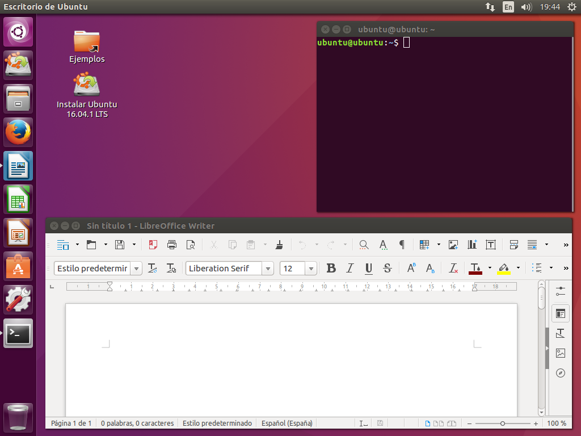
Task: Expand the Liberation Serif font name dropdown
Action: pyautogui.click(x=268, y=269)
